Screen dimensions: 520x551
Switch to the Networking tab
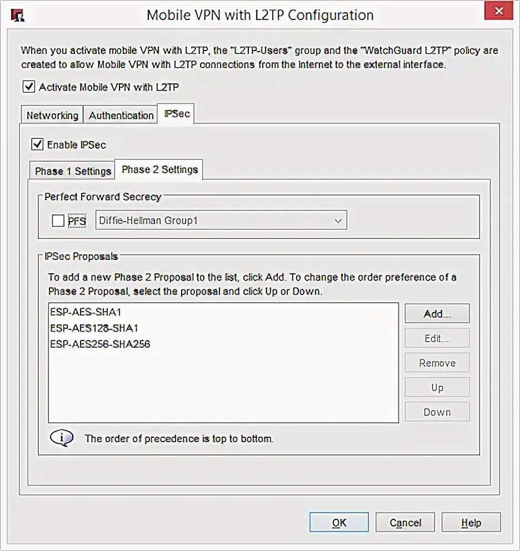[x=52, y=115]
